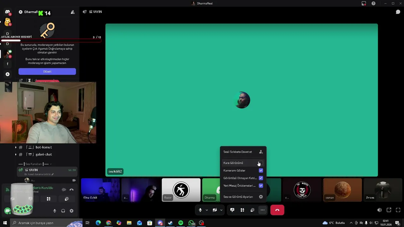Open camera options dropdown arrow
Screen dimensions: 404x227
pyautogui.click(x=221, y=210)
